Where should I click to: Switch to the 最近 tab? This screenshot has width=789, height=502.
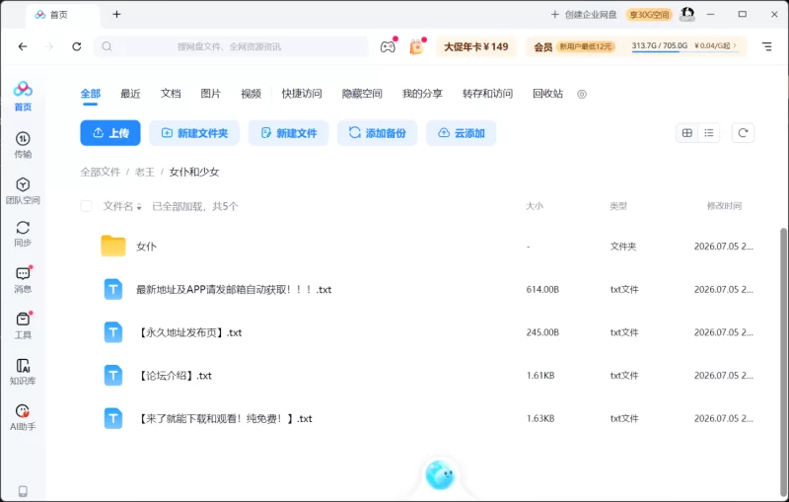pyautogui.click(x=130, y=94)
